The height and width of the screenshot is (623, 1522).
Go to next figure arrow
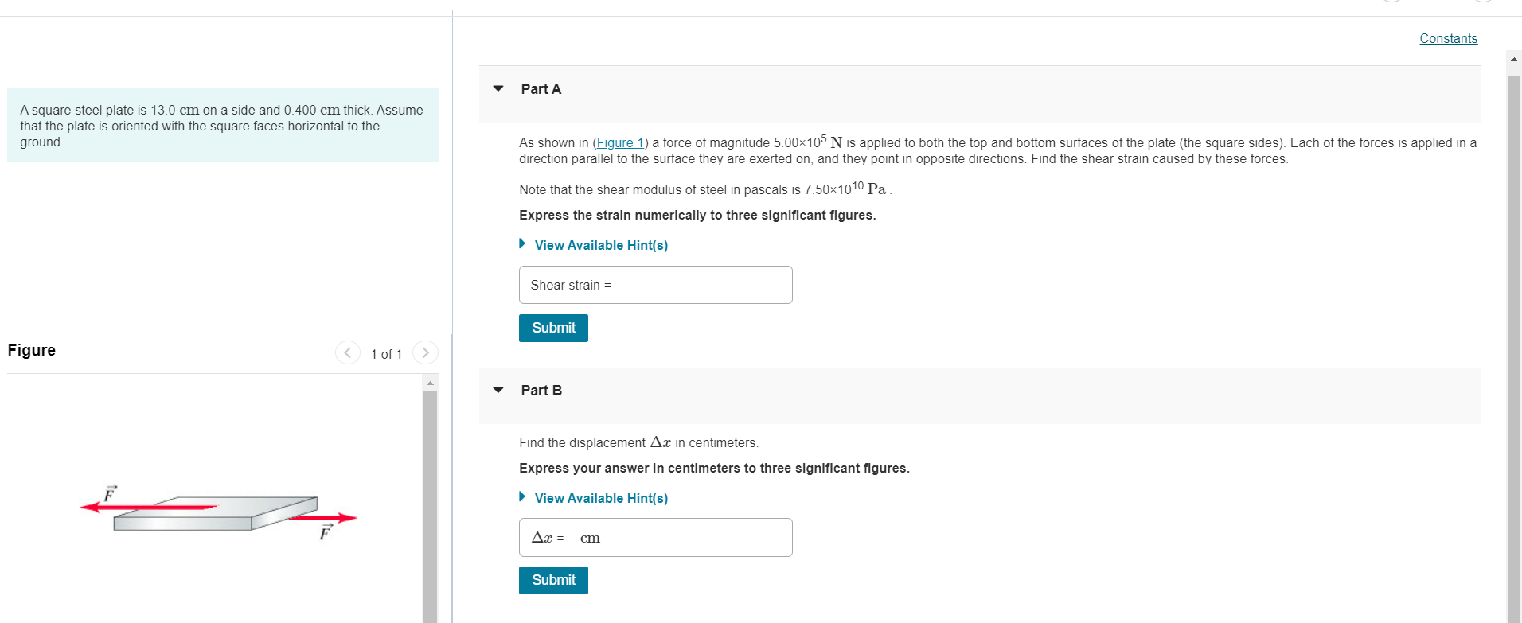426,352
